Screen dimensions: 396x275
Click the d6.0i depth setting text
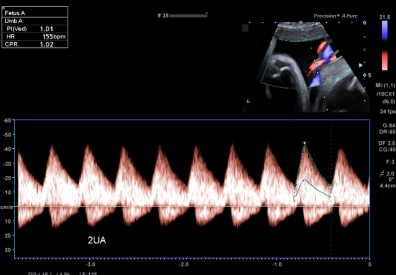[x=388, y=101]
